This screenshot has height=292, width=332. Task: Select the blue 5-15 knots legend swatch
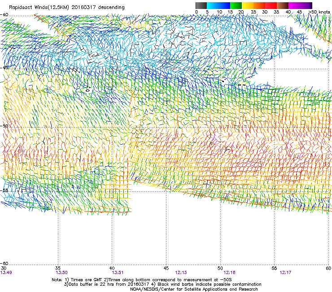click(218, 5)
